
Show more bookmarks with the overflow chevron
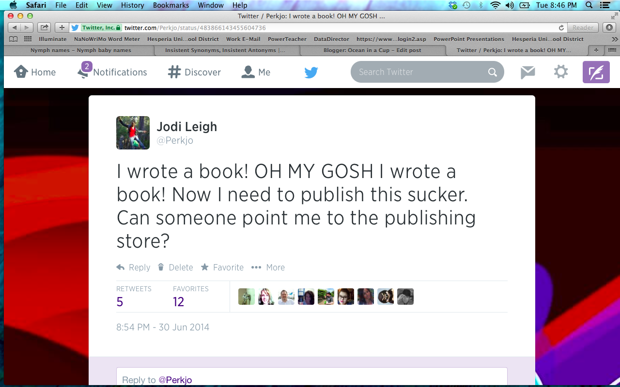coord(615,39)
